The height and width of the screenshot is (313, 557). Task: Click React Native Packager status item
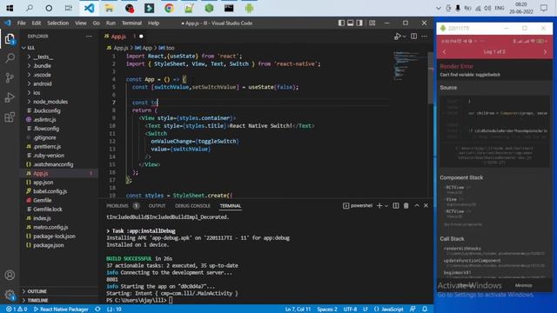pos(61,310)
